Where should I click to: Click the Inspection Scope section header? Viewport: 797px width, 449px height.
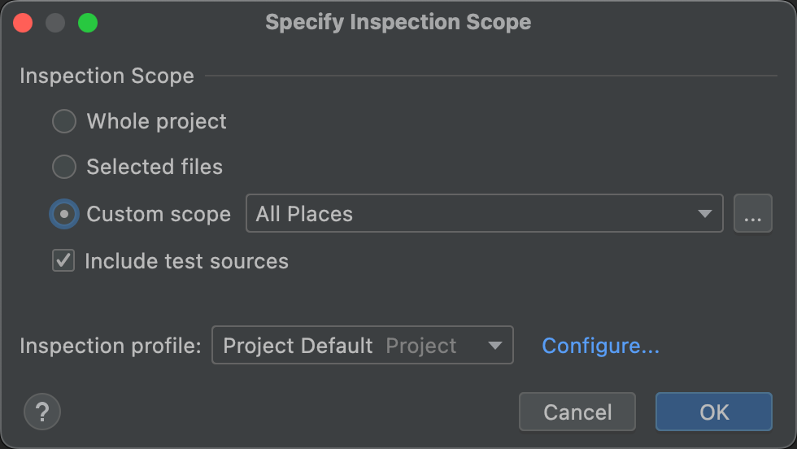pos(107,76)
